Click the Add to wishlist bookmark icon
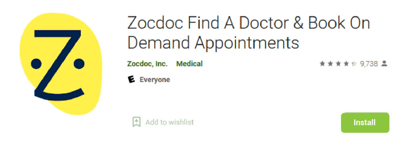This screenshot has width=406, height=144. [136, 122]
